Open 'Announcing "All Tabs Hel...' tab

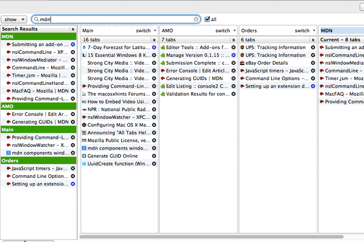coord(119,133)
